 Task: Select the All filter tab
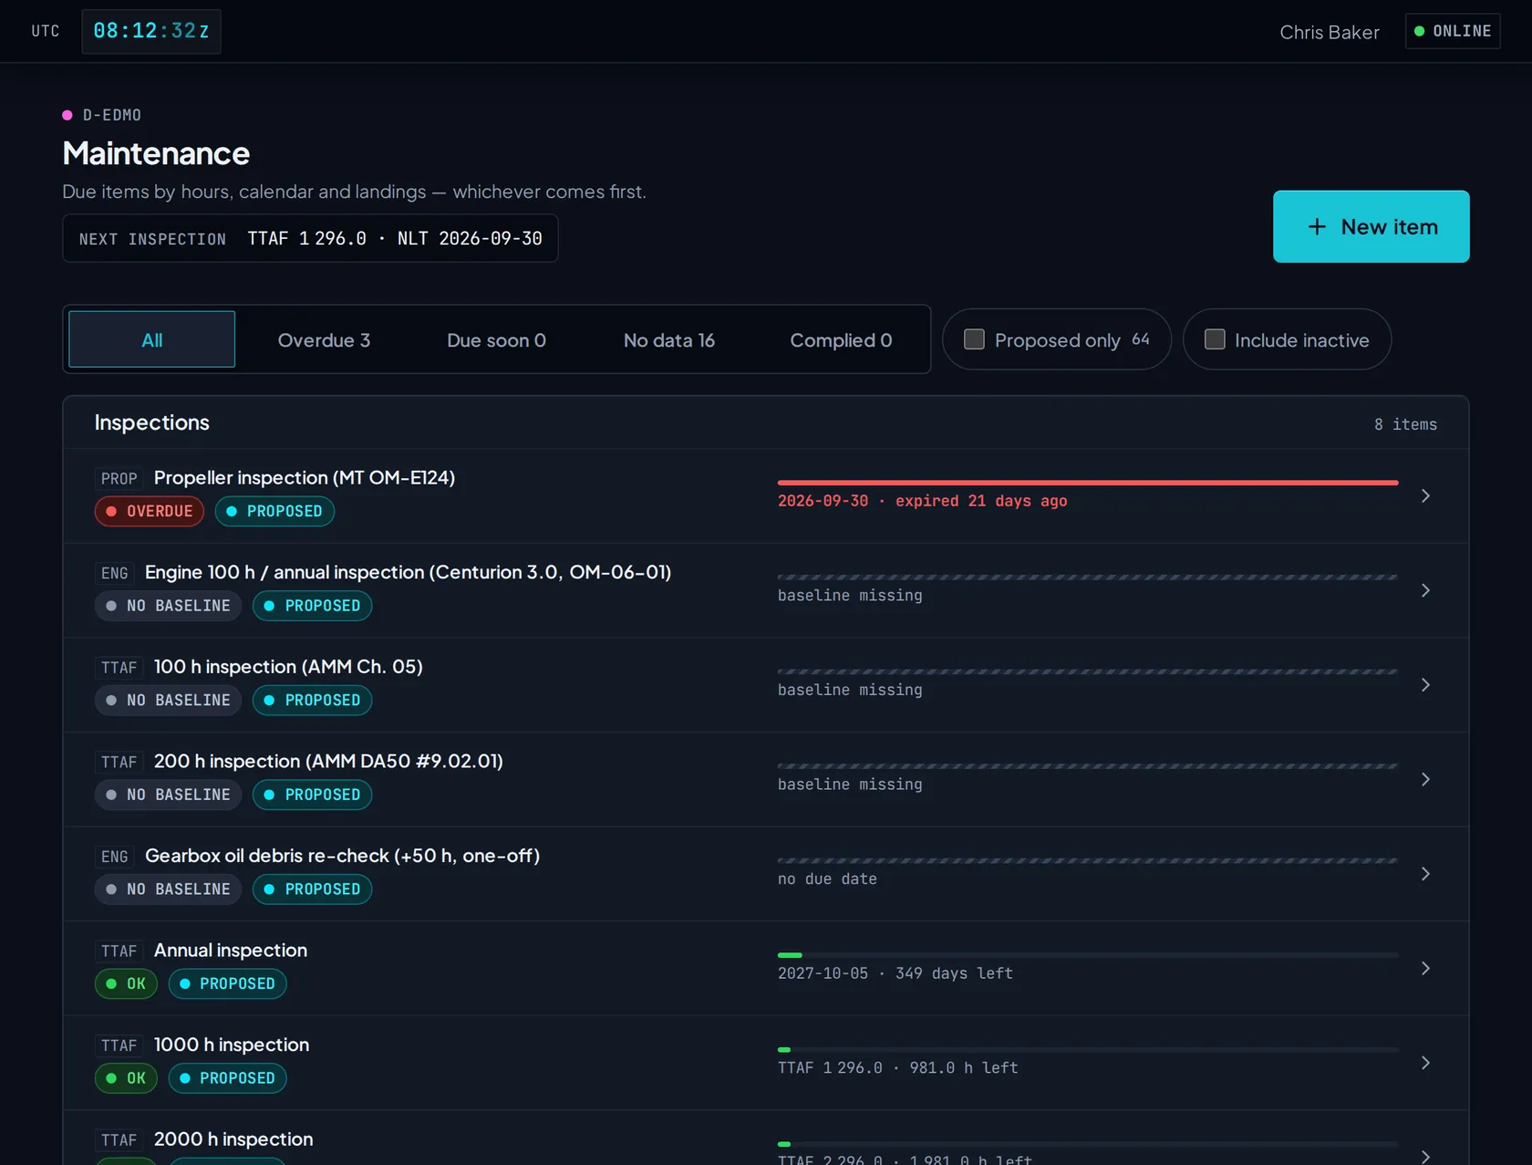(152, 339)
